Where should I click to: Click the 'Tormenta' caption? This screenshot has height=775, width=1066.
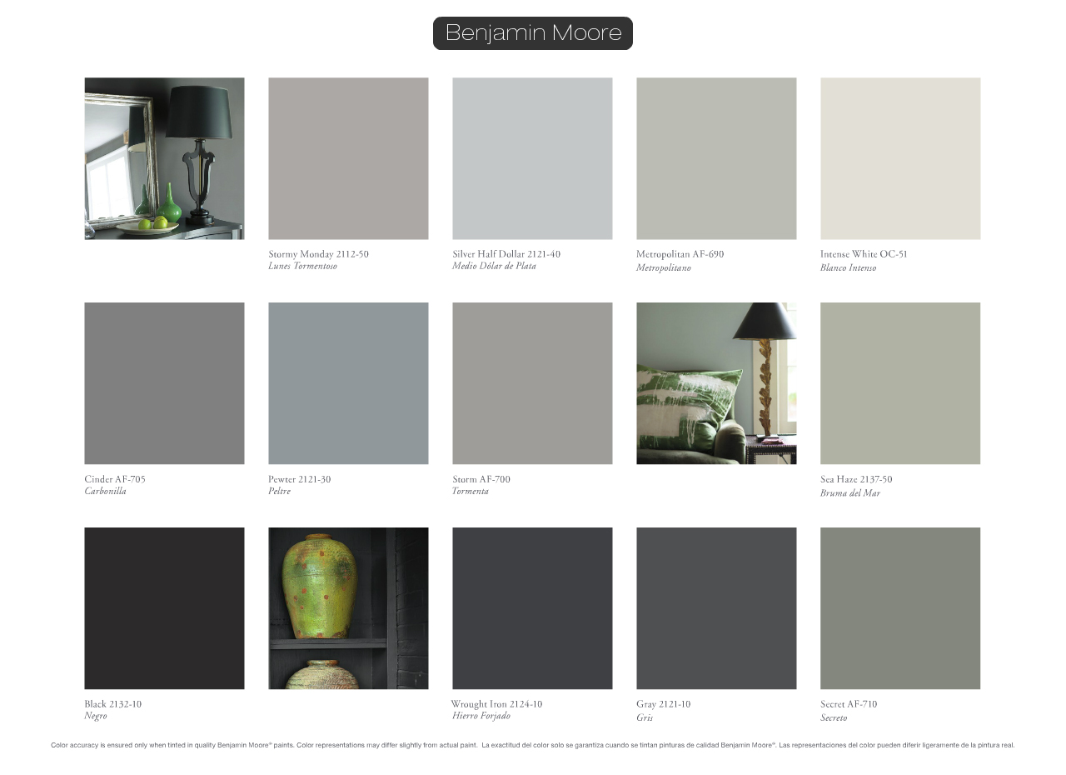tap(470, 492)
